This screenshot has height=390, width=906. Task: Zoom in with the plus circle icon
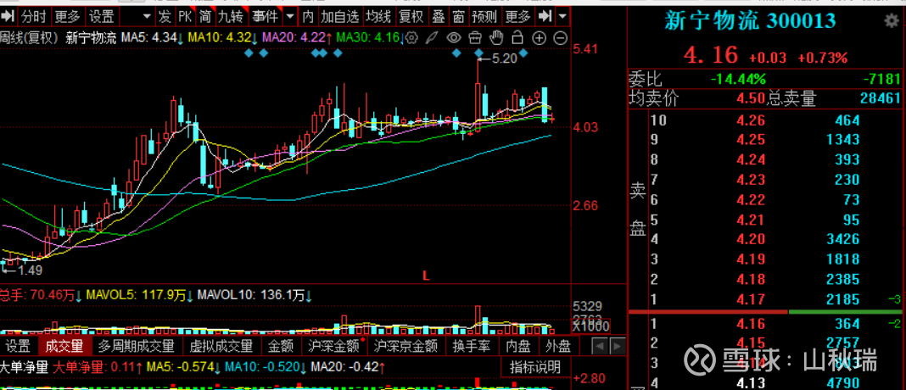pyautogui.click(x=539, y=39)
